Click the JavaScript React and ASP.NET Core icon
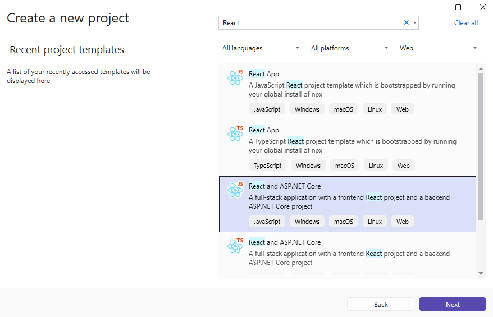This screenshot has height=317, width=493. pos(235,190)
